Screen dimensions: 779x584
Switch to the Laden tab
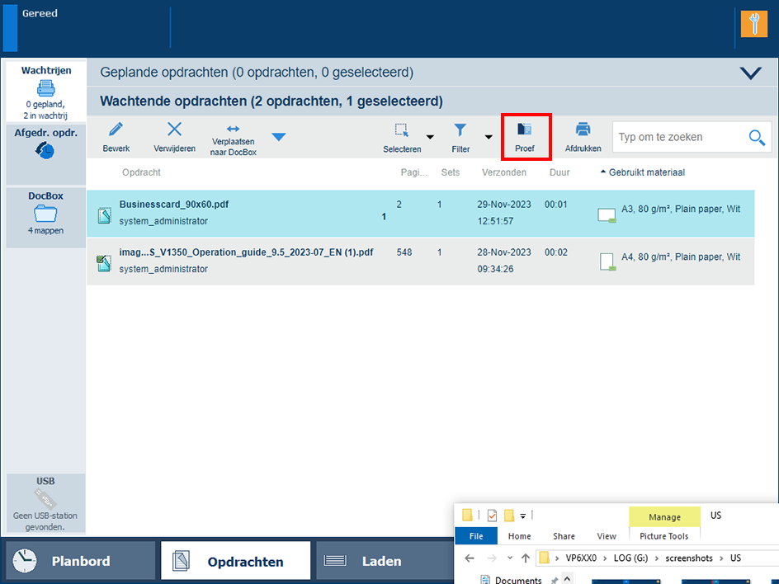click(x=381, y=561)
